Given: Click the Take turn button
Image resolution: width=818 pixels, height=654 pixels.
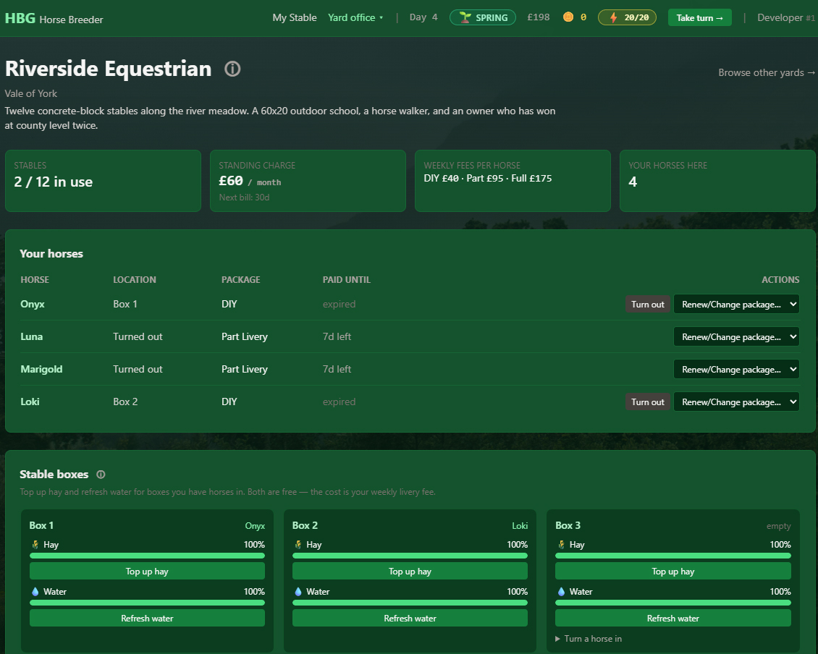Looking at the screenshot, I should pyautogui.click(x=699, y=17).
